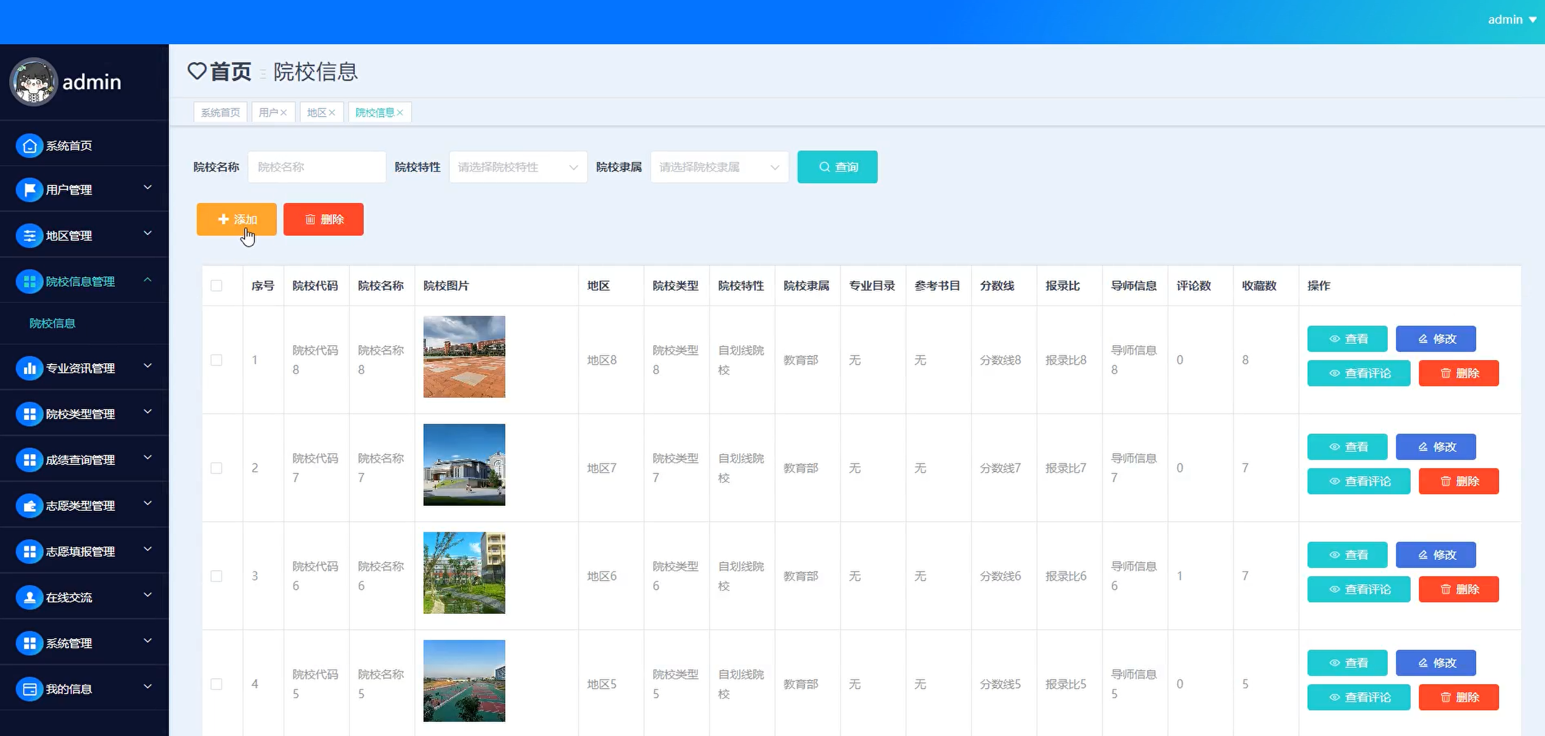This screenshot has width=1545, height=736.
Task: Click the 成绩查询管理 grid icon
Action: click(29, 460)
